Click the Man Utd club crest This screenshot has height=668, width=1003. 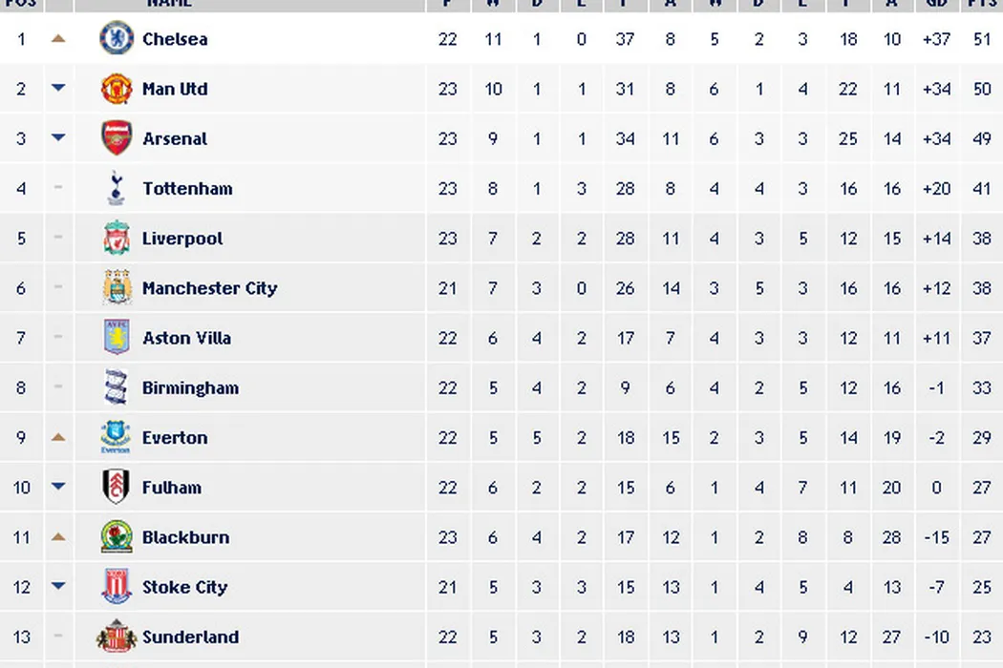click(x=117, y=89)
